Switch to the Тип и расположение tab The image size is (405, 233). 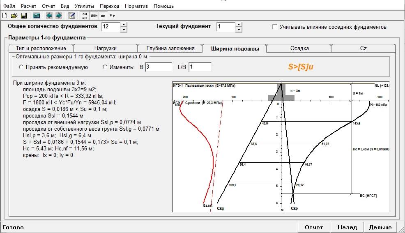(x=41, y=48)
